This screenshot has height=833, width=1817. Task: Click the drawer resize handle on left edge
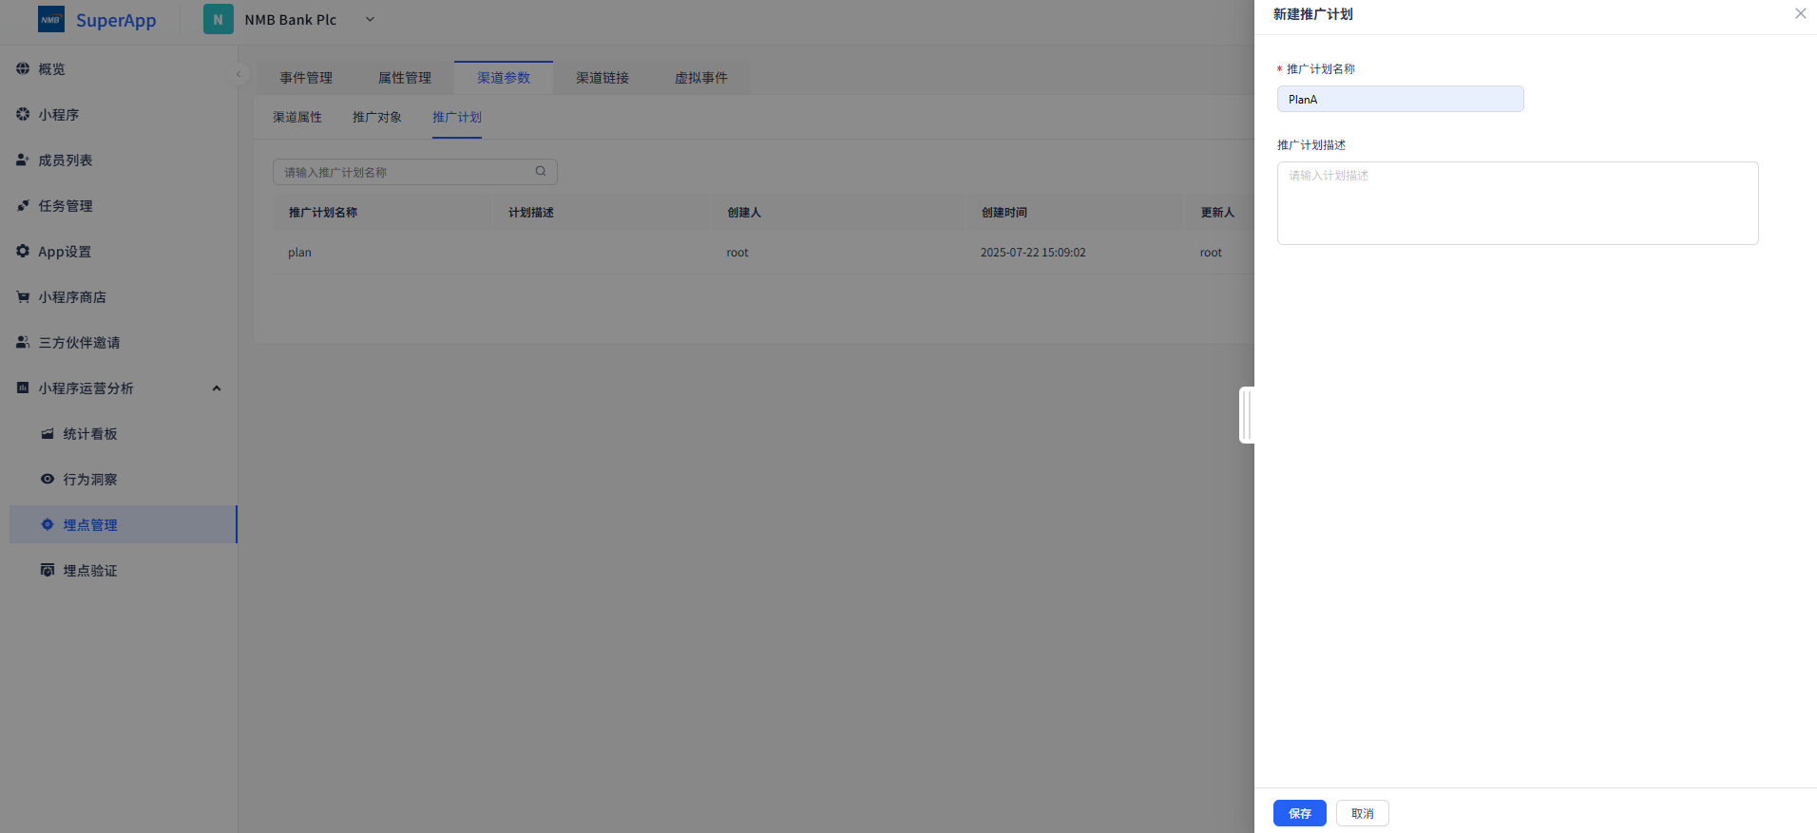pos(1247,415)
